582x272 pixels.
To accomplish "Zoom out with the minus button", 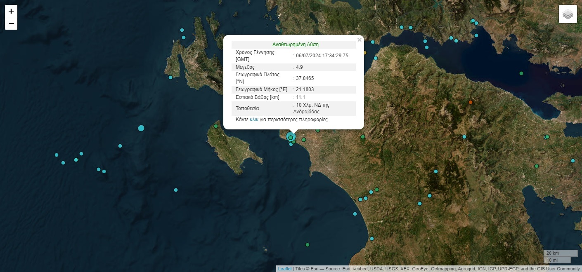I will [x=11, y=23].
